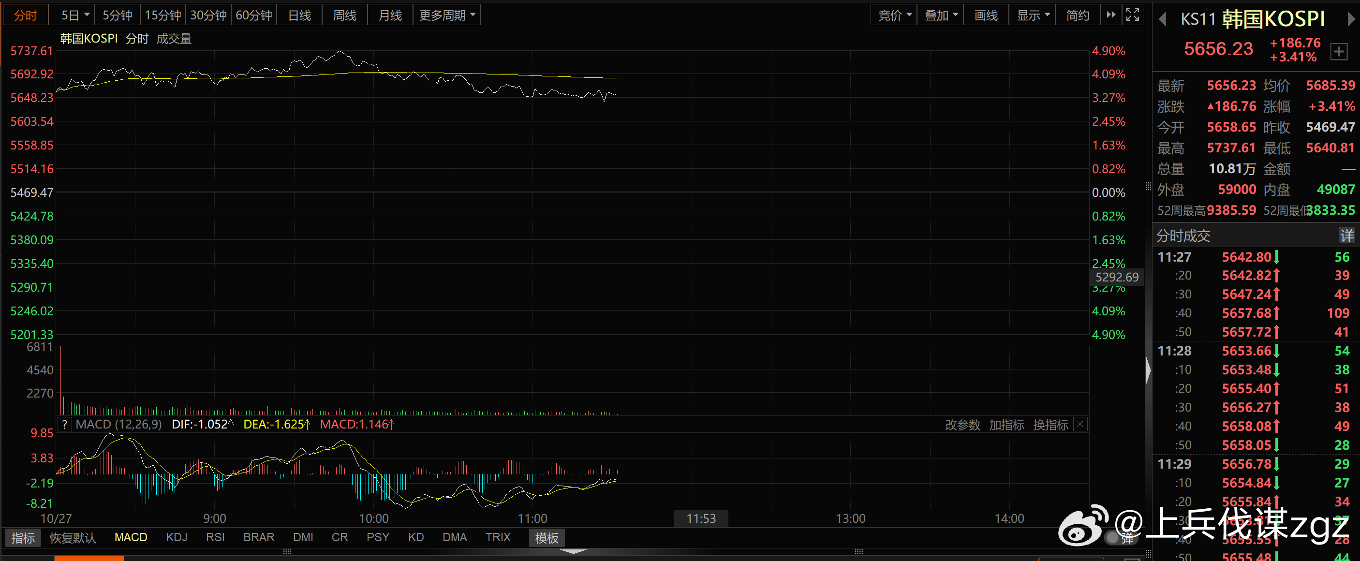Image resolution: width=1360 pixels, height=561 pixels.
Task: Click the 画线 drawing tool button
Action: coord(986,15)
